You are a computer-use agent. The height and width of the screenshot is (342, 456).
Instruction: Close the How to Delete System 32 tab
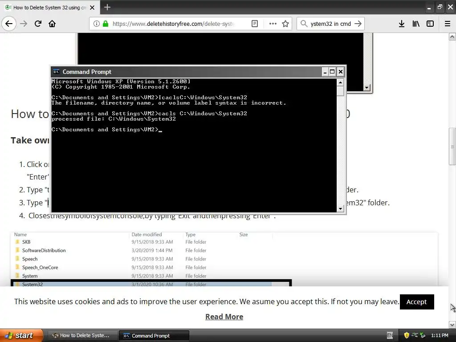pos(92,8)
